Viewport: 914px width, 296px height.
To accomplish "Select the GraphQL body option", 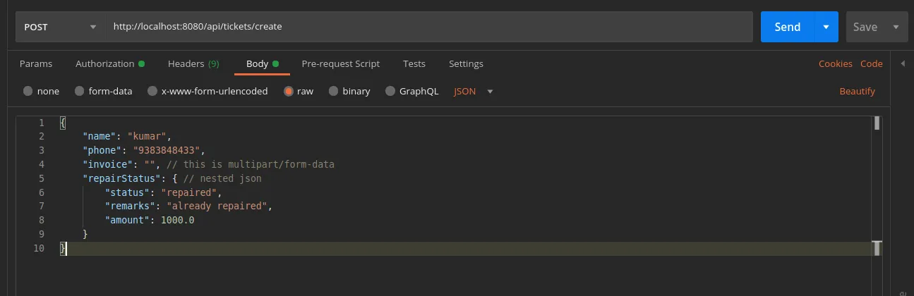I will coord(390,91).
